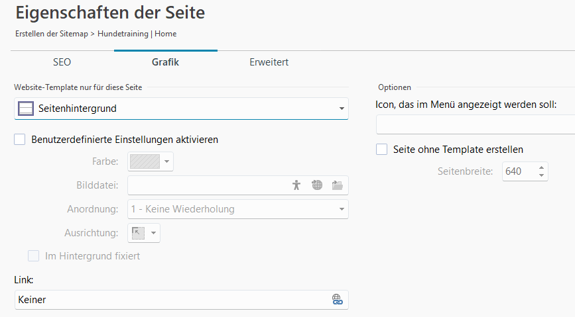Image resolution: width=575 pixels, height=317 pixels.
Task: Expand the Ausrichtung dropdown arrow
Action: [x=153, y=233]
